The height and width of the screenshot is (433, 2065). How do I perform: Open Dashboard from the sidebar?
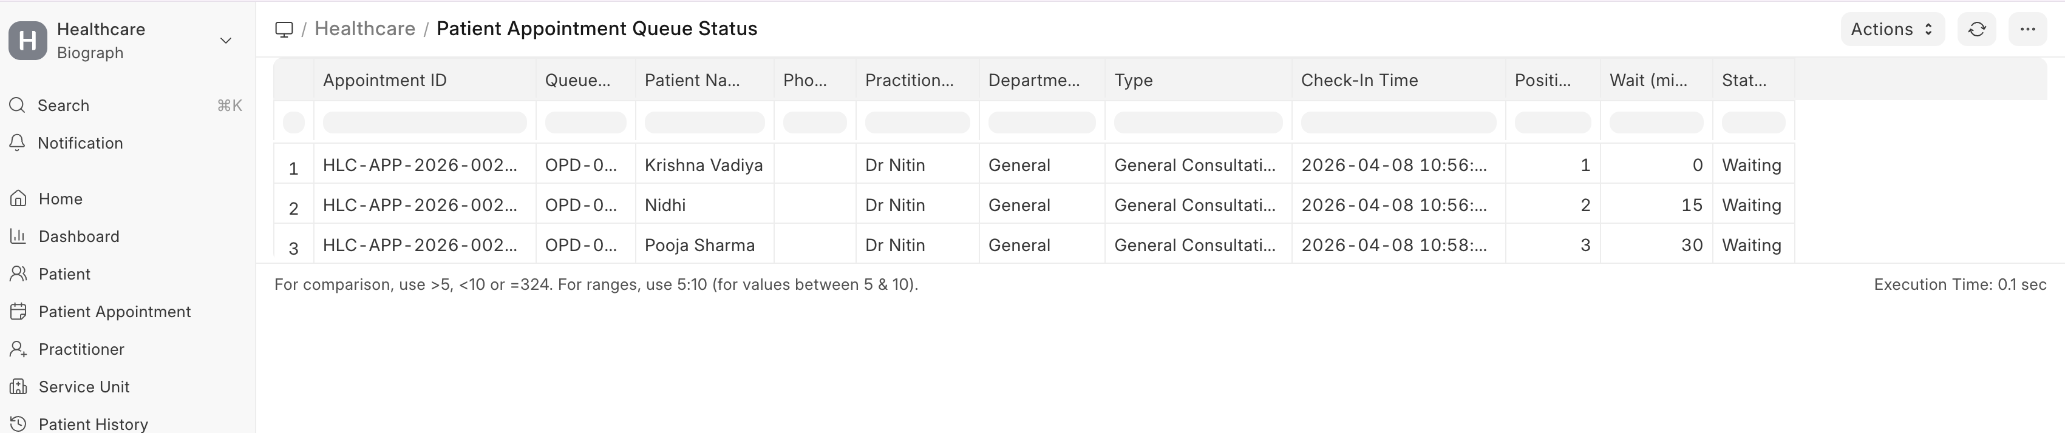[78, 236]
